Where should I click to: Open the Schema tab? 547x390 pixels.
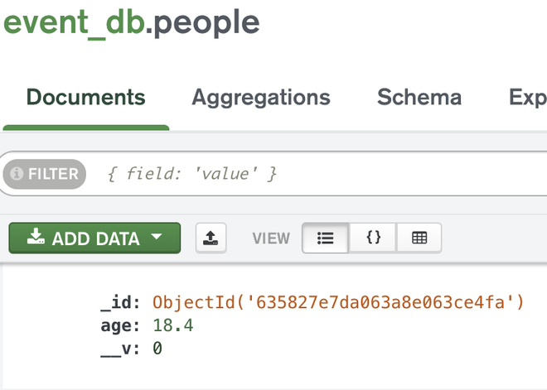(419, 98)
